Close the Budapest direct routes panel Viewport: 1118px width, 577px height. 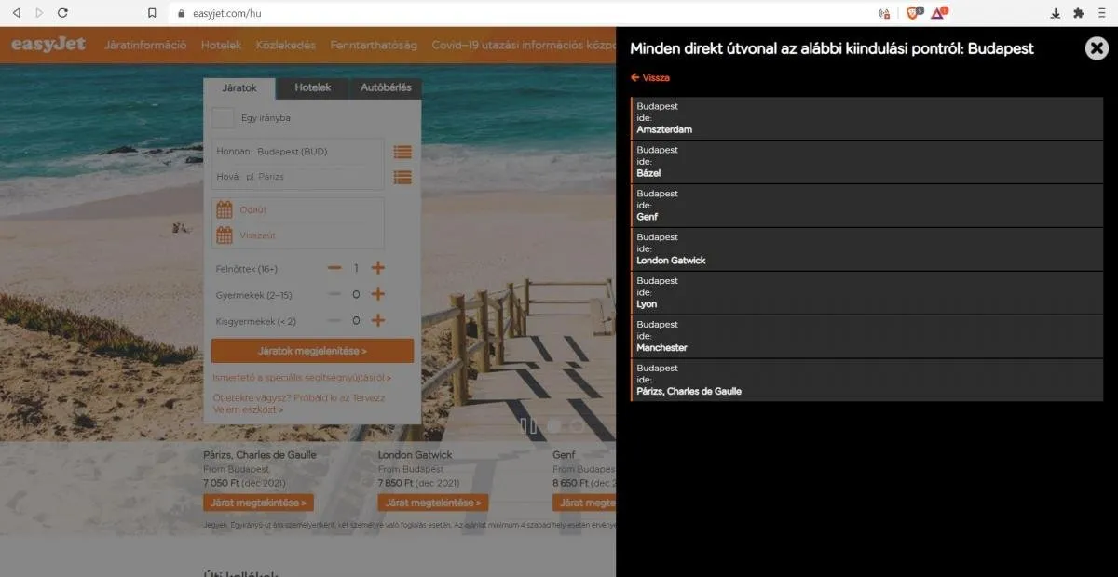1097,48
